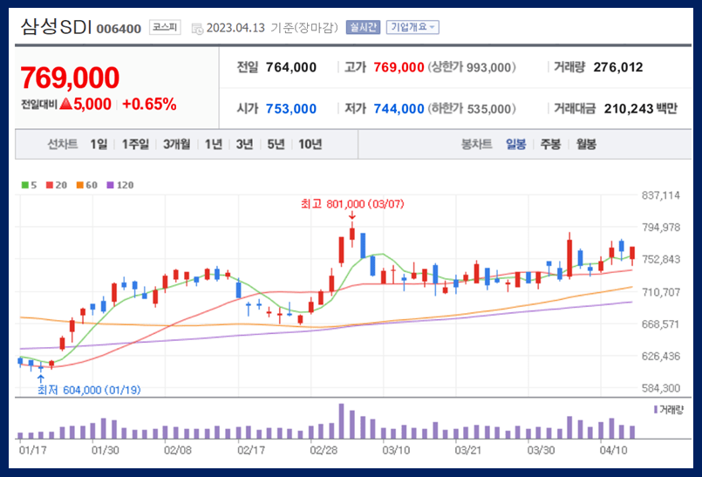
Task: Click the stock code 006400
Action: click(x=119, y=29)
